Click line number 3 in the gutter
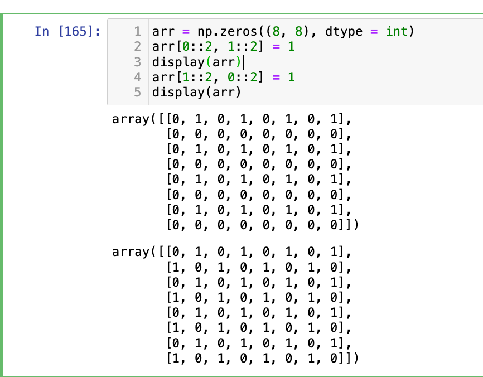483x377 pixels. 138,61
